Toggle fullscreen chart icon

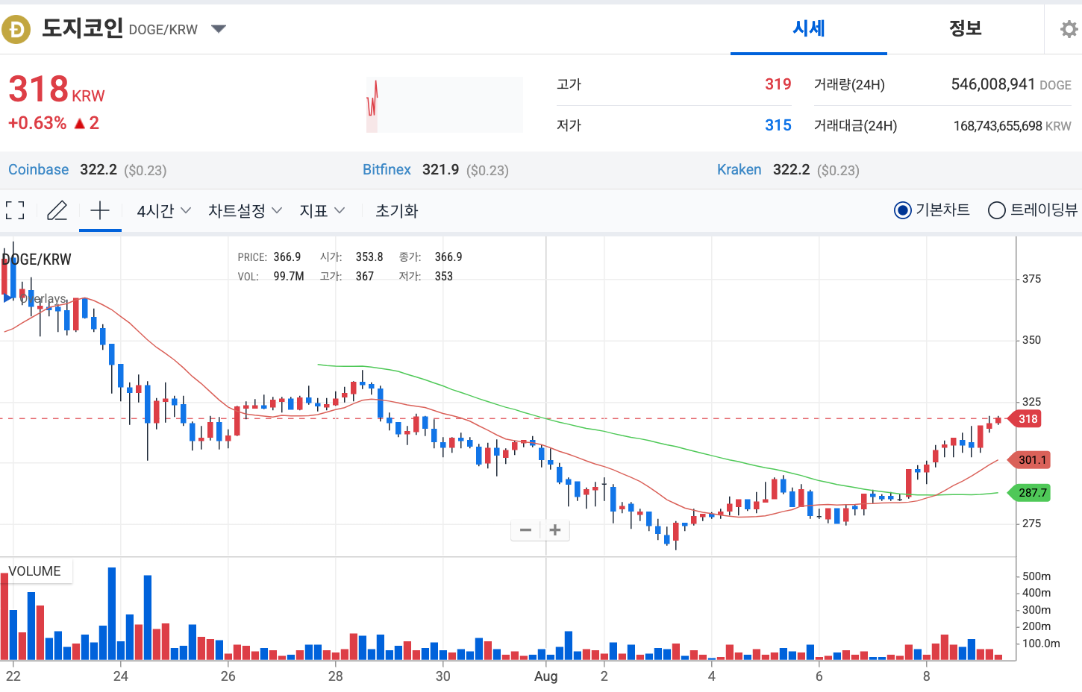point(15,210)
